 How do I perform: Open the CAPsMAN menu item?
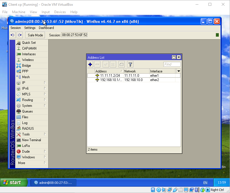click(x=32, y=48)
